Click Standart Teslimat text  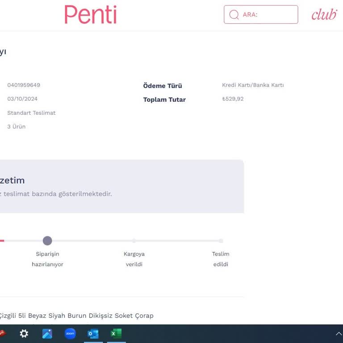tap(31, 113)
